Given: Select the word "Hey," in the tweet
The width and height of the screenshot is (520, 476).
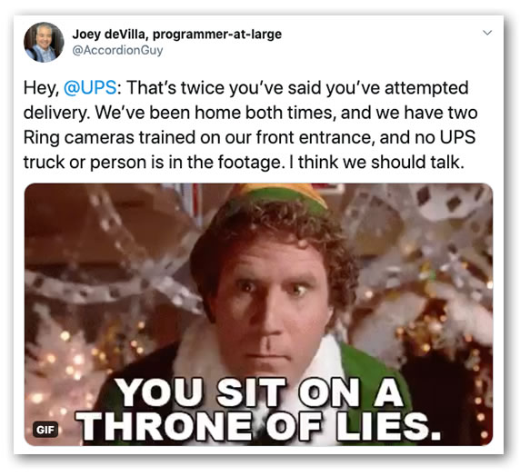Looking at the screenshot, I should pyautogui.click(x=41, y=88).
